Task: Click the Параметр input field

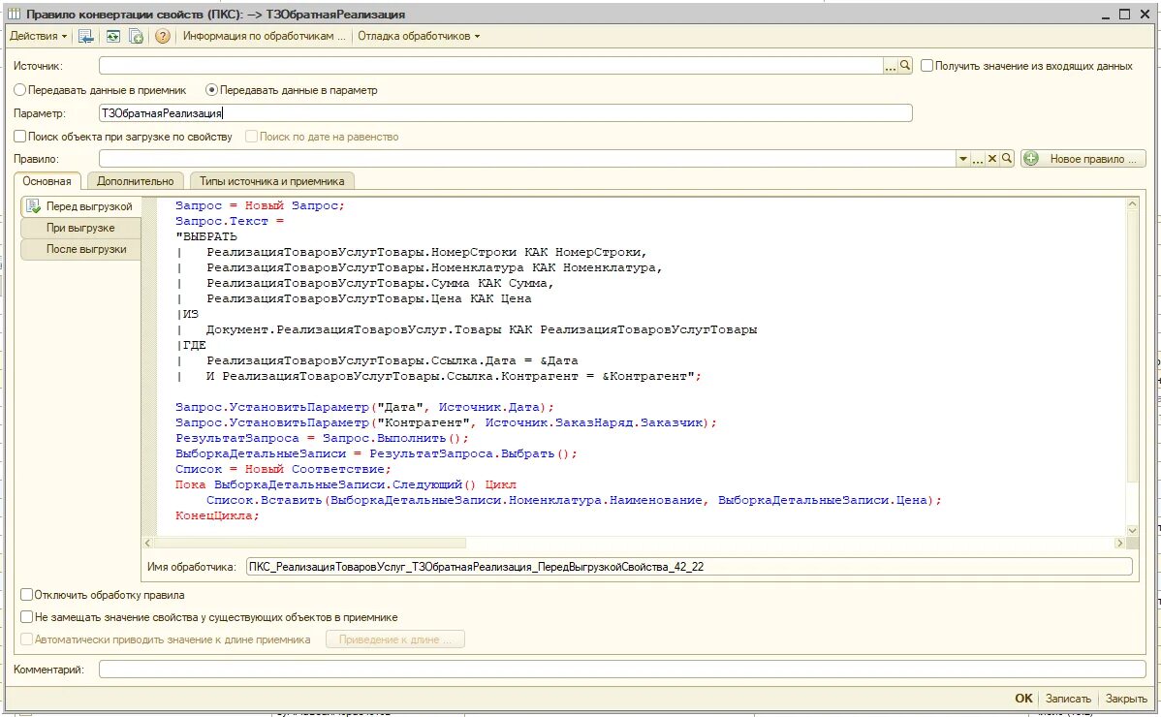Action: (505, 113)
